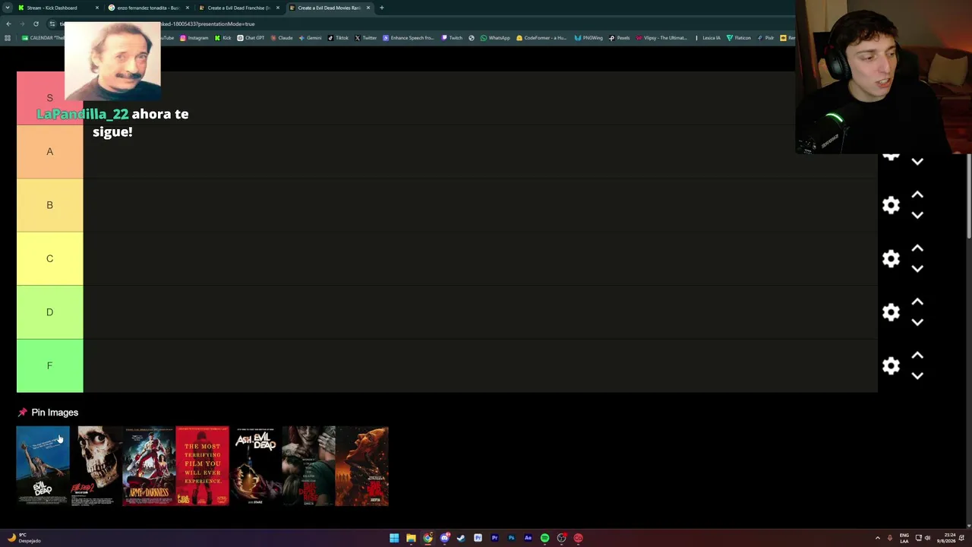
Task: Switch to enzo fernandez tonadita tab
Action: [x=148, y=8]
